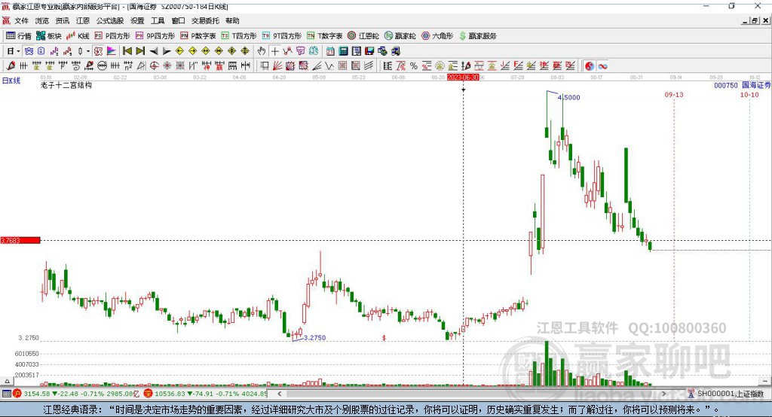Open the calculator icon

(343, 51)
